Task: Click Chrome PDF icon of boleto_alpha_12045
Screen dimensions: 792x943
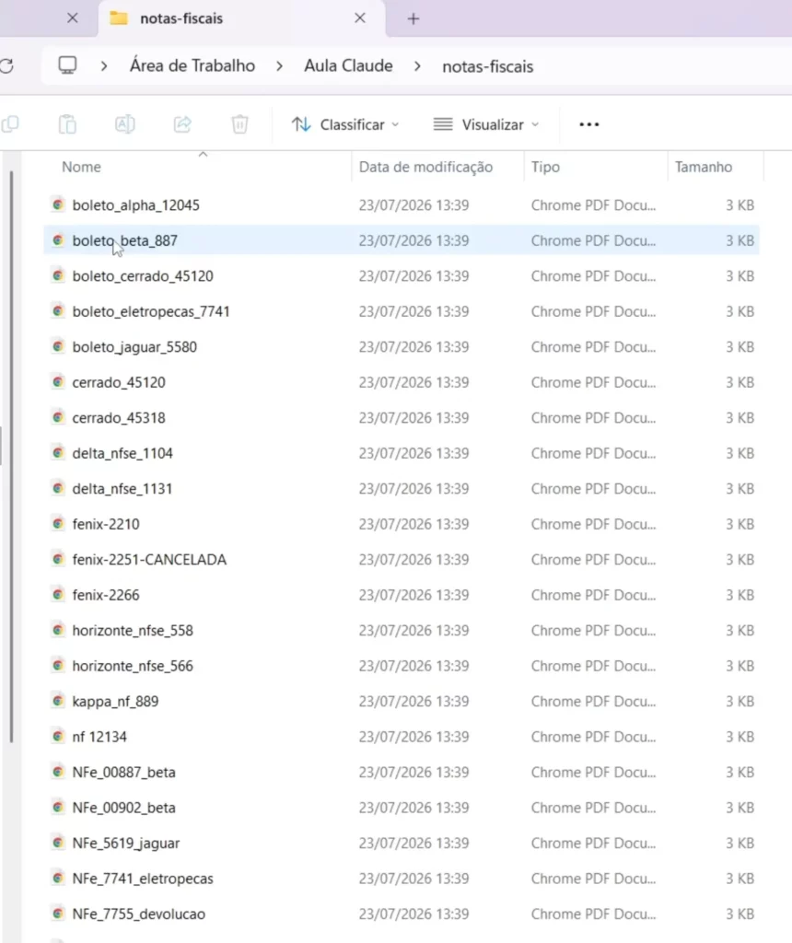Action: (58, 204)
